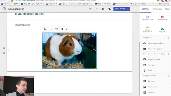Preview the site with eye icon

point(103,9)
